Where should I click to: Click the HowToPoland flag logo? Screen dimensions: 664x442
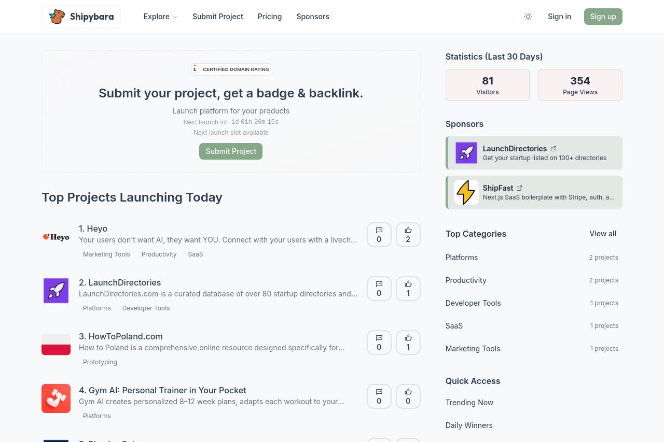[56, 345]
